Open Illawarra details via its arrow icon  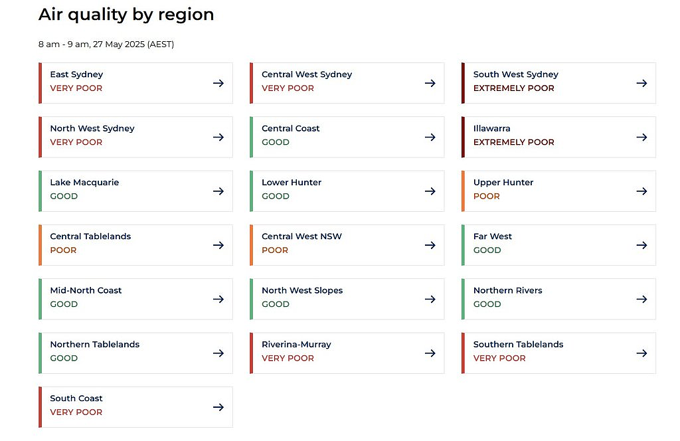642,137
